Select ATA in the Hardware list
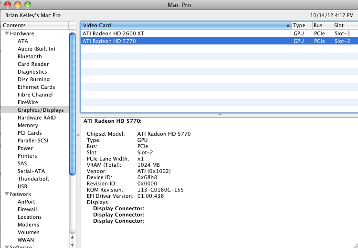Screen dimensions: 358x248 pos(23,41)
